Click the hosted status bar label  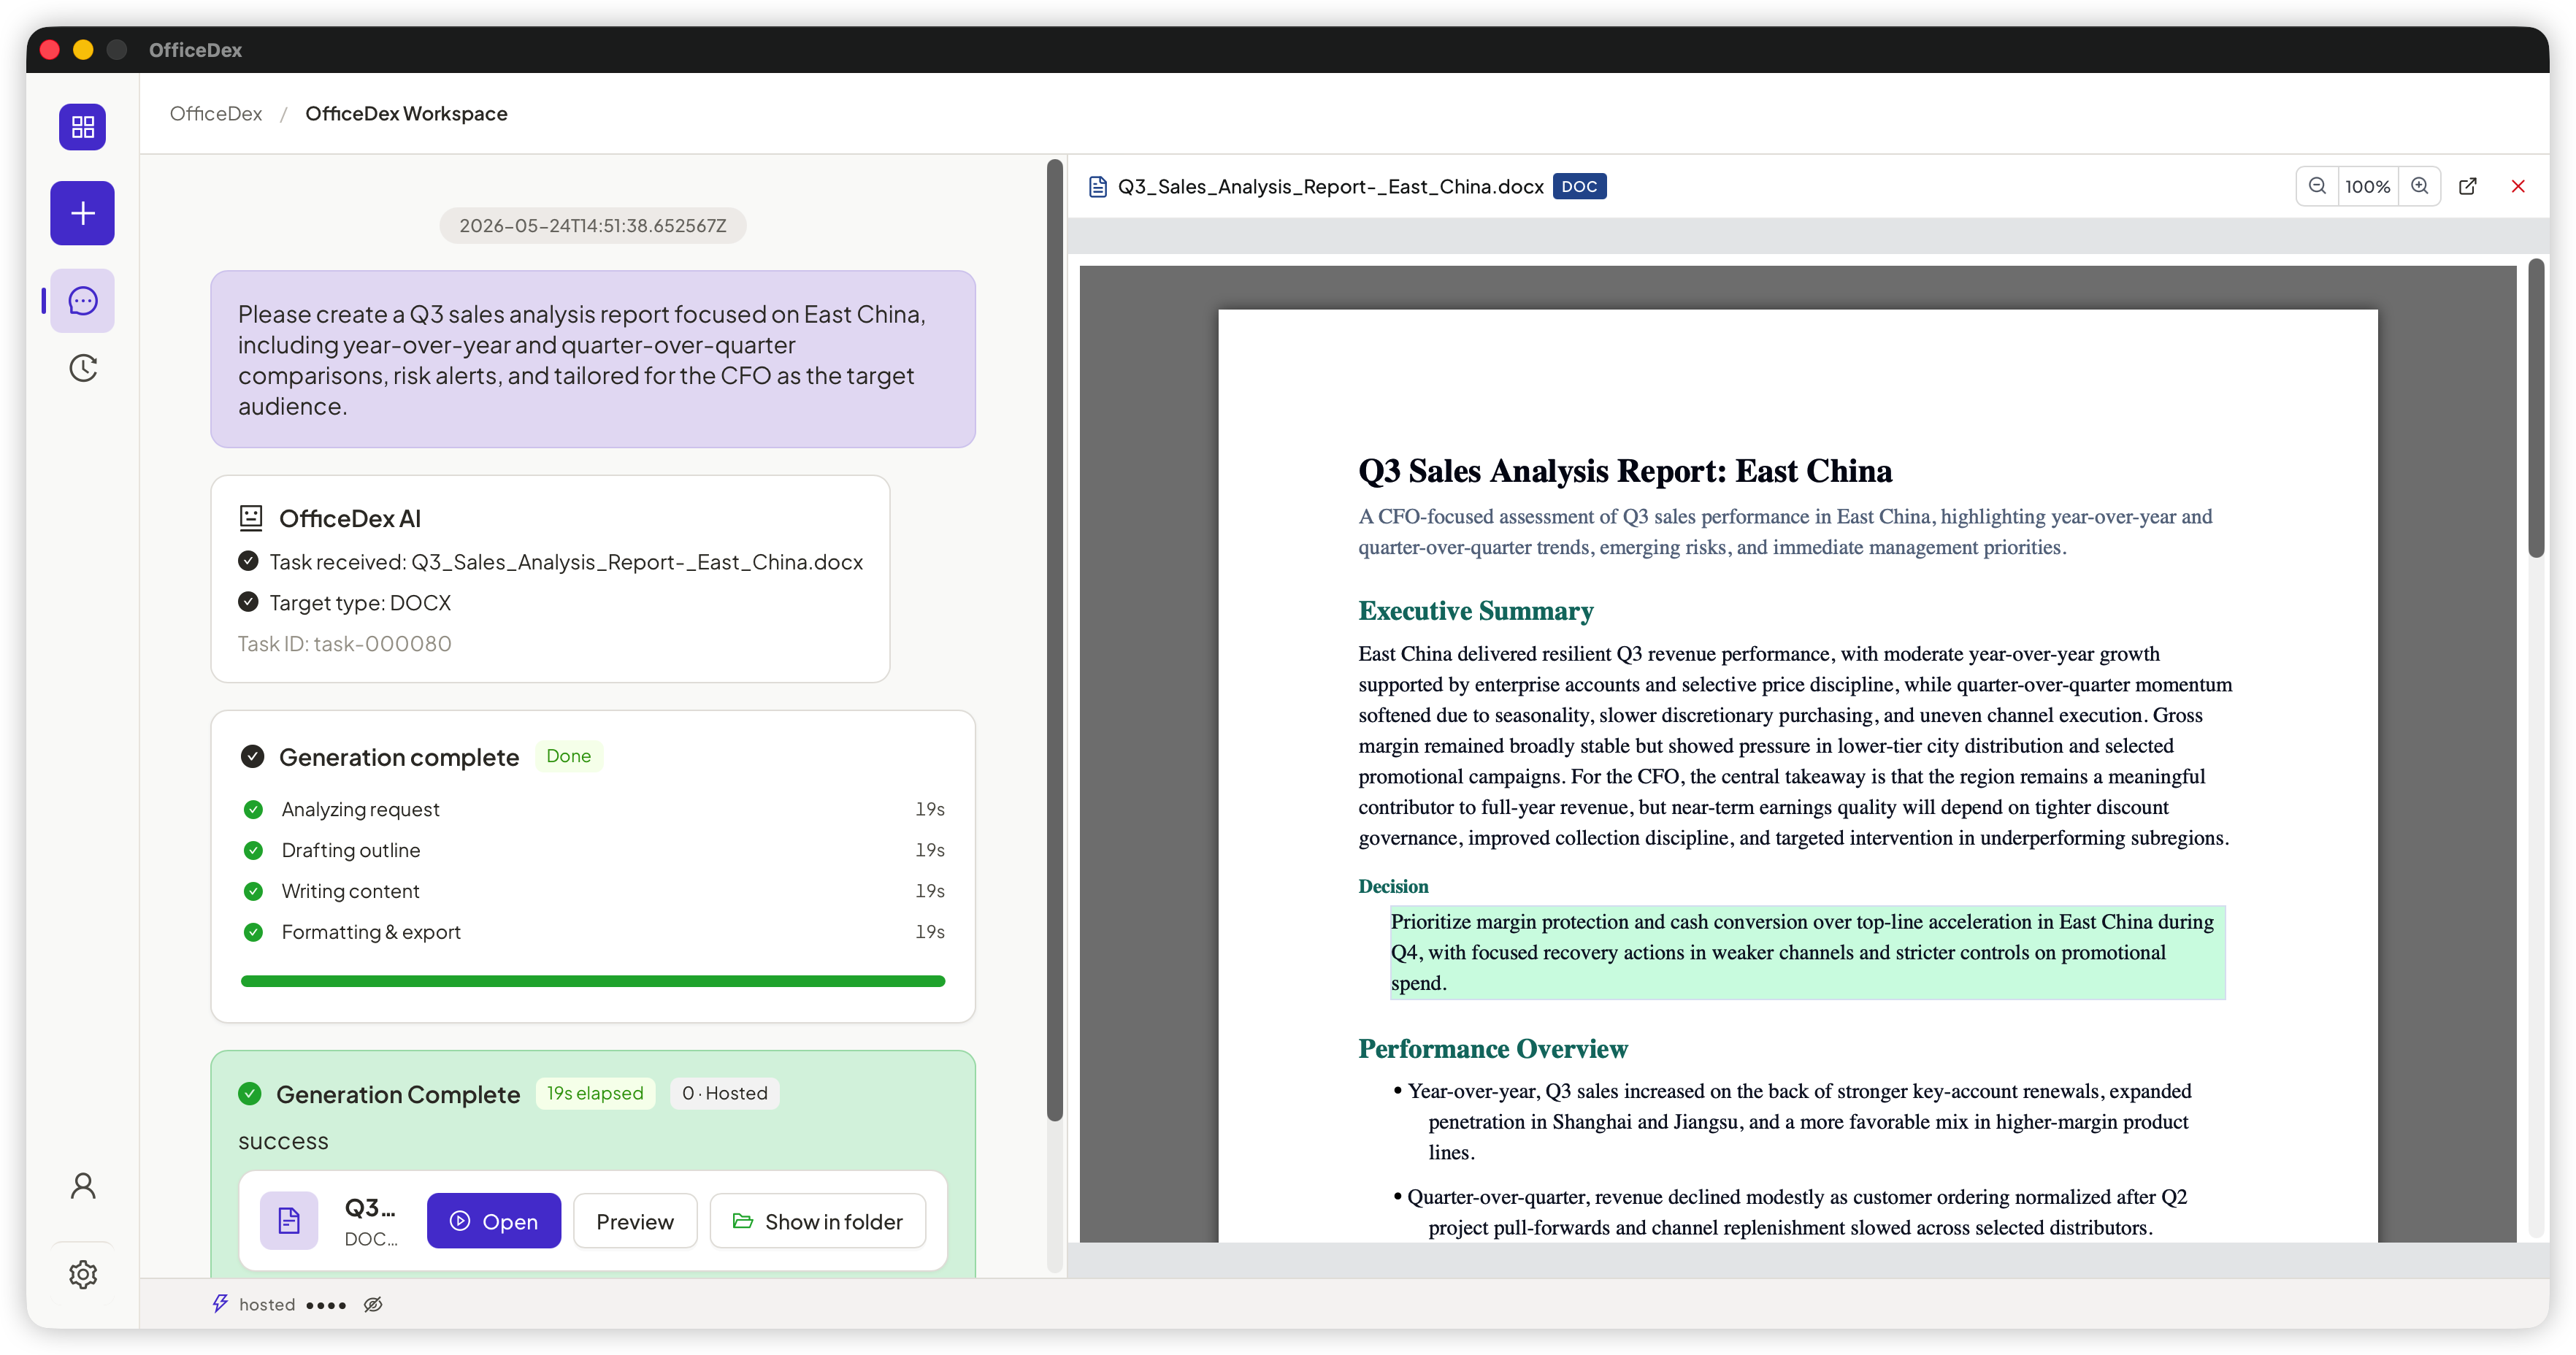click(x=267, y=1304)
